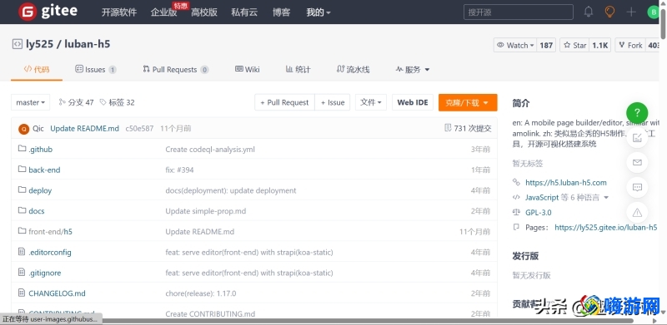Switch to the Issues tab
The image size is (667, 325).
[x=96, y=69]
